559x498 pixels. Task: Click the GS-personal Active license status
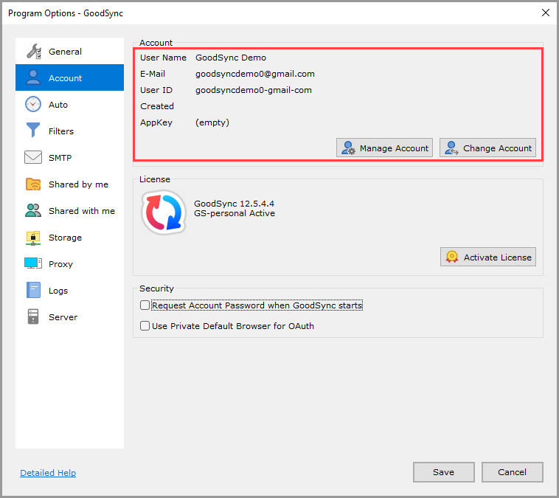[x=235, y=213]
